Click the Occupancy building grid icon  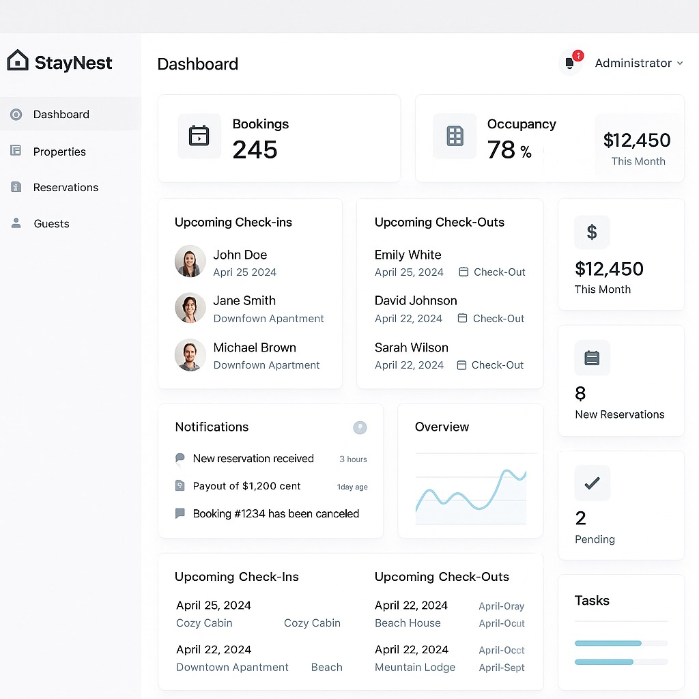tap(455, 136)
